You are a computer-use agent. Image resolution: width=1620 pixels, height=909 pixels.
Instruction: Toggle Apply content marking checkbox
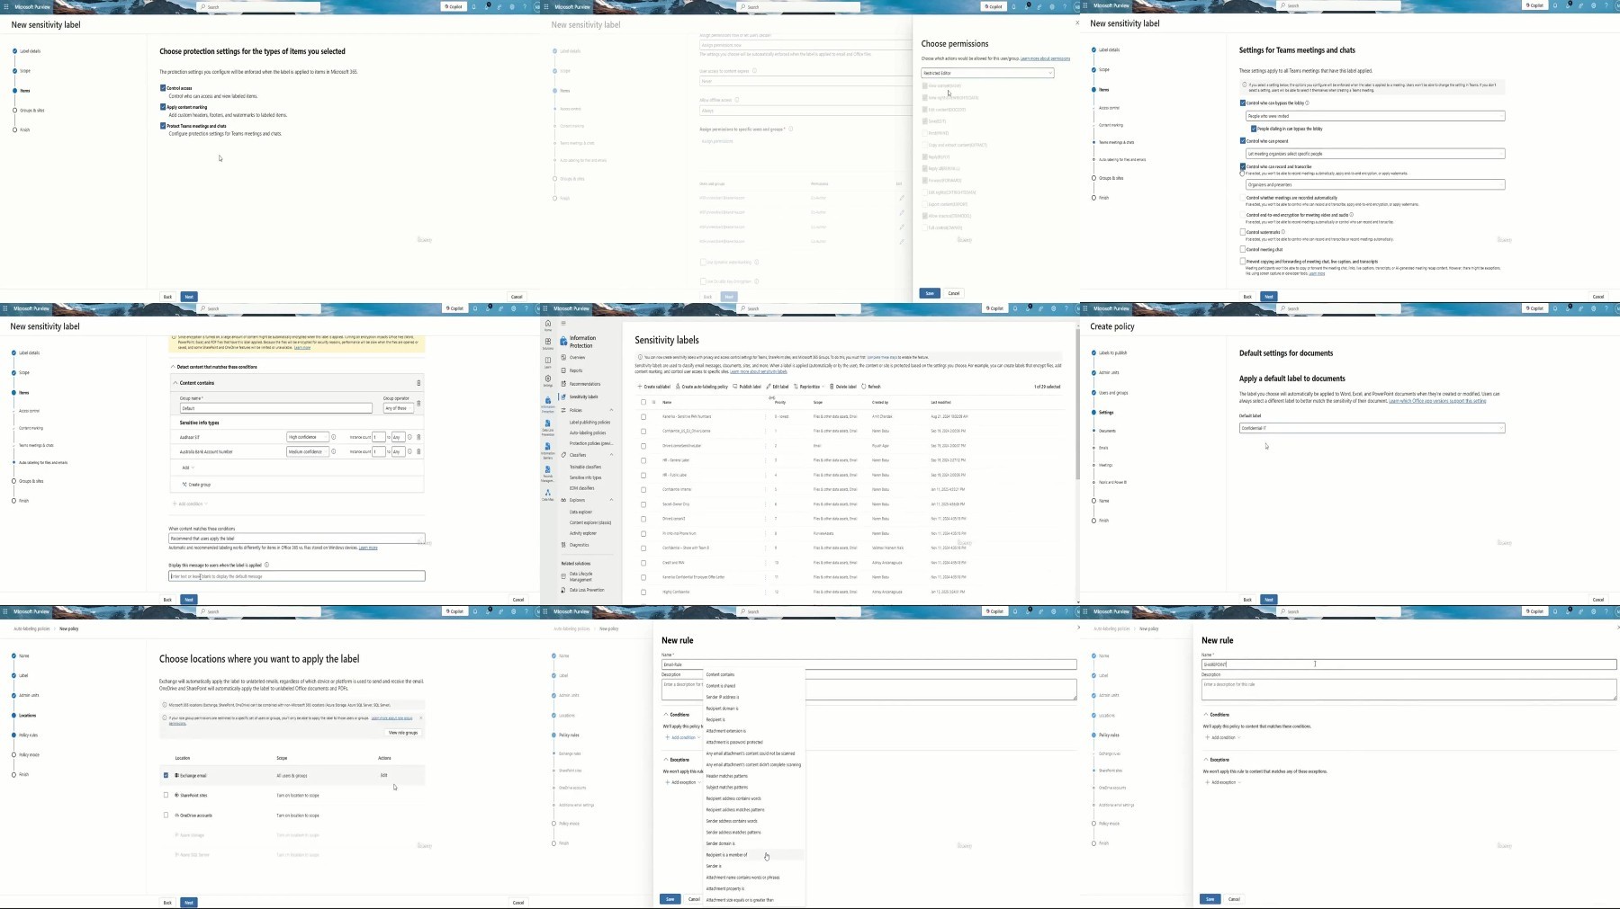point(163,107)
